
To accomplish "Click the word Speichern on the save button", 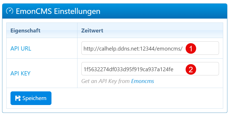I will (34, 98).
